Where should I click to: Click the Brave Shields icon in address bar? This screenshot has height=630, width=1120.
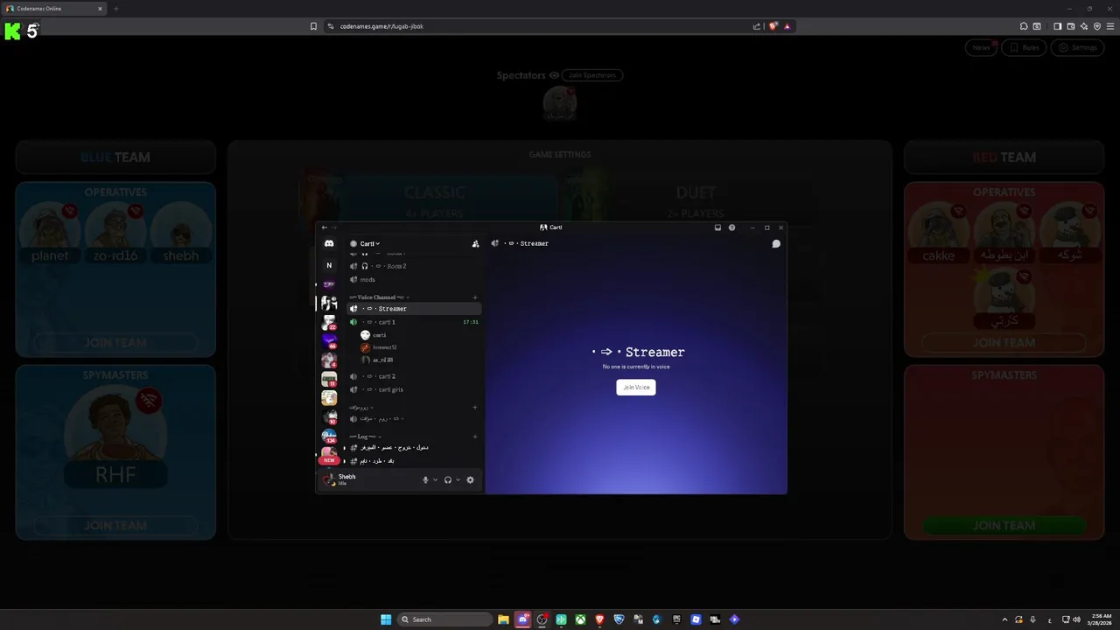tap(773, 26)
